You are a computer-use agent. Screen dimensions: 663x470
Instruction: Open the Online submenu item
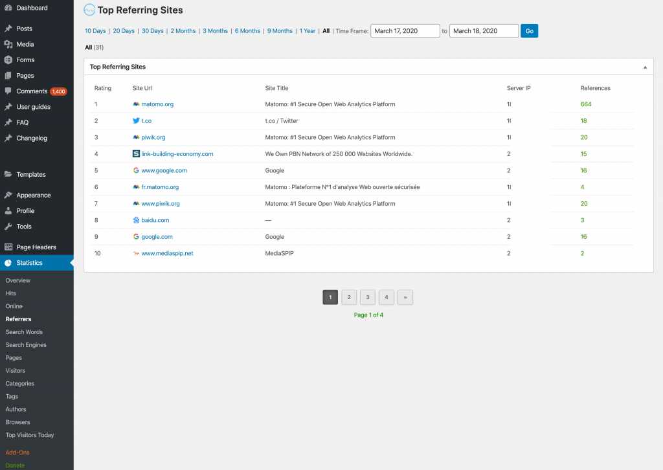click(14, 306)
